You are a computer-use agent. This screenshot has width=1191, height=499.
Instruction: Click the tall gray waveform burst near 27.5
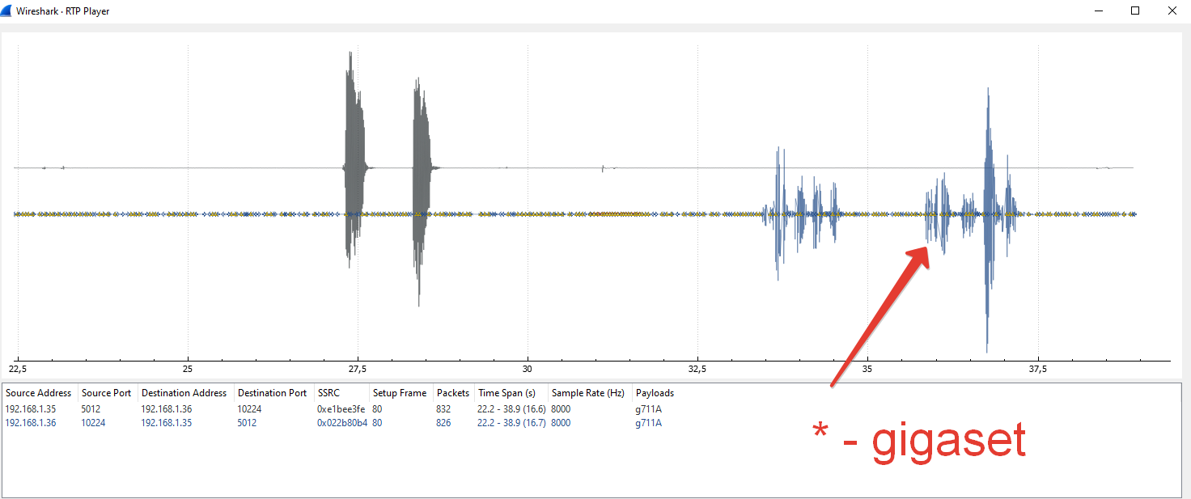click(x=354, y=162)
